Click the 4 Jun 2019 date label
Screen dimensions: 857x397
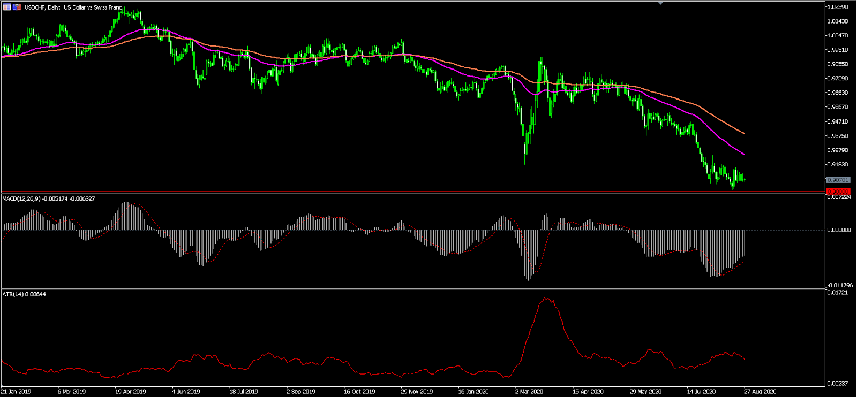pyautogui.click(x=186, y=392)
